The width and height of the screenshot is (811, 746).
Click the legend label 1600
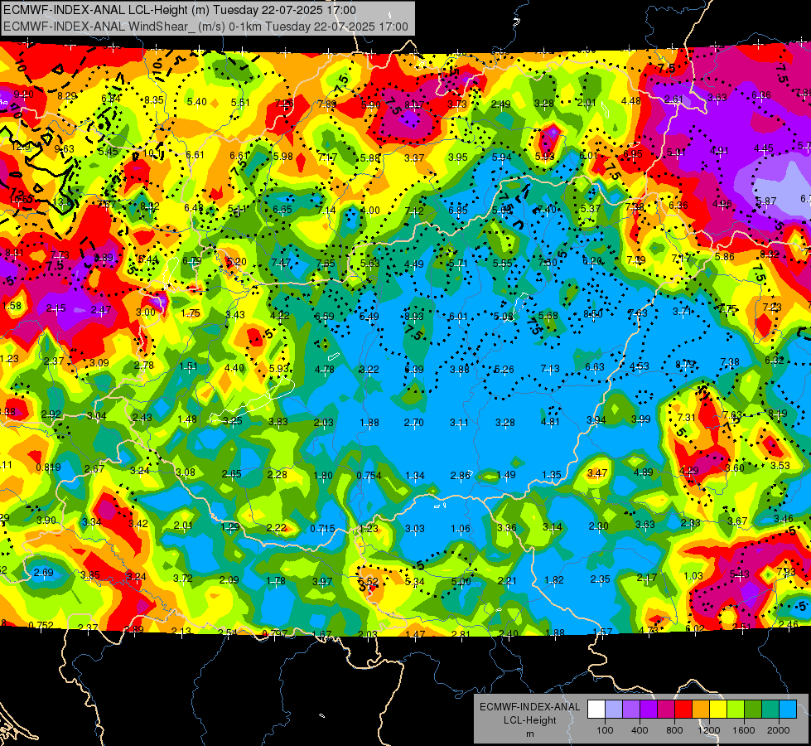point(744,730)
